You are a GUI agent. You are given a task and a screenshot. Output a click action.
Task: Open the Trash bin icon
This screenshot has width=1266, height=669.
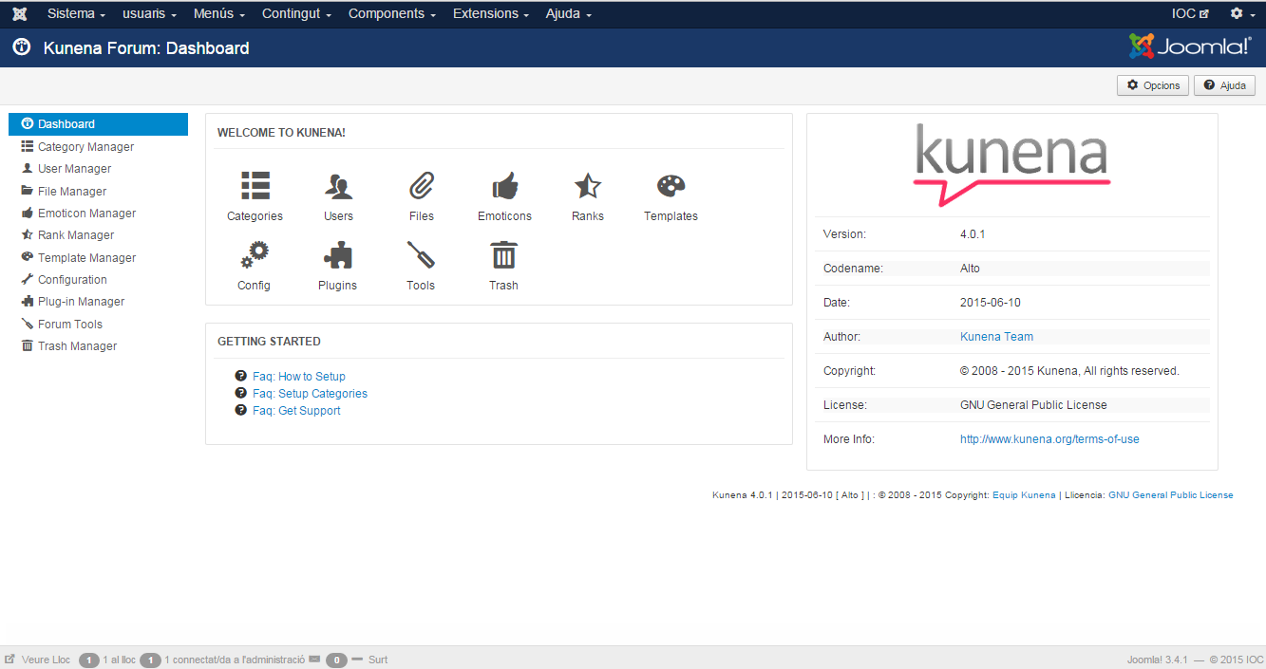tap(503, 256)
